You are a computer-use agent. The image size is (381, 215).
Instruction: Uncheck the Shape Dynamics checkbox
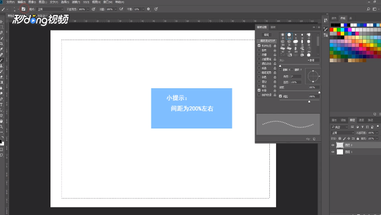click(259, 46)
